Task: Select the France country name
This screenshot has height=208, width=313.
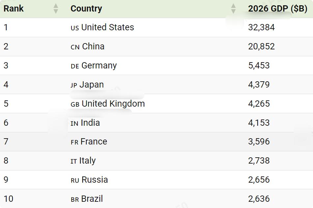Action: click(94, 142)
